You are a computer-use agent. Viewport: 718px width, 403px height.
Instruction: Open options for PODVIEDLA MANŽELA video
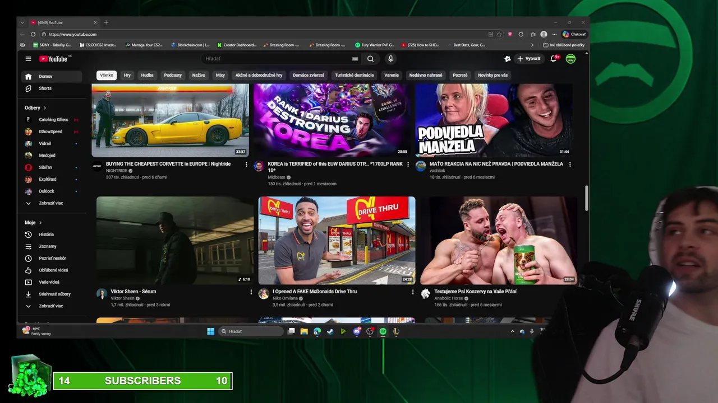click(570, 164)
